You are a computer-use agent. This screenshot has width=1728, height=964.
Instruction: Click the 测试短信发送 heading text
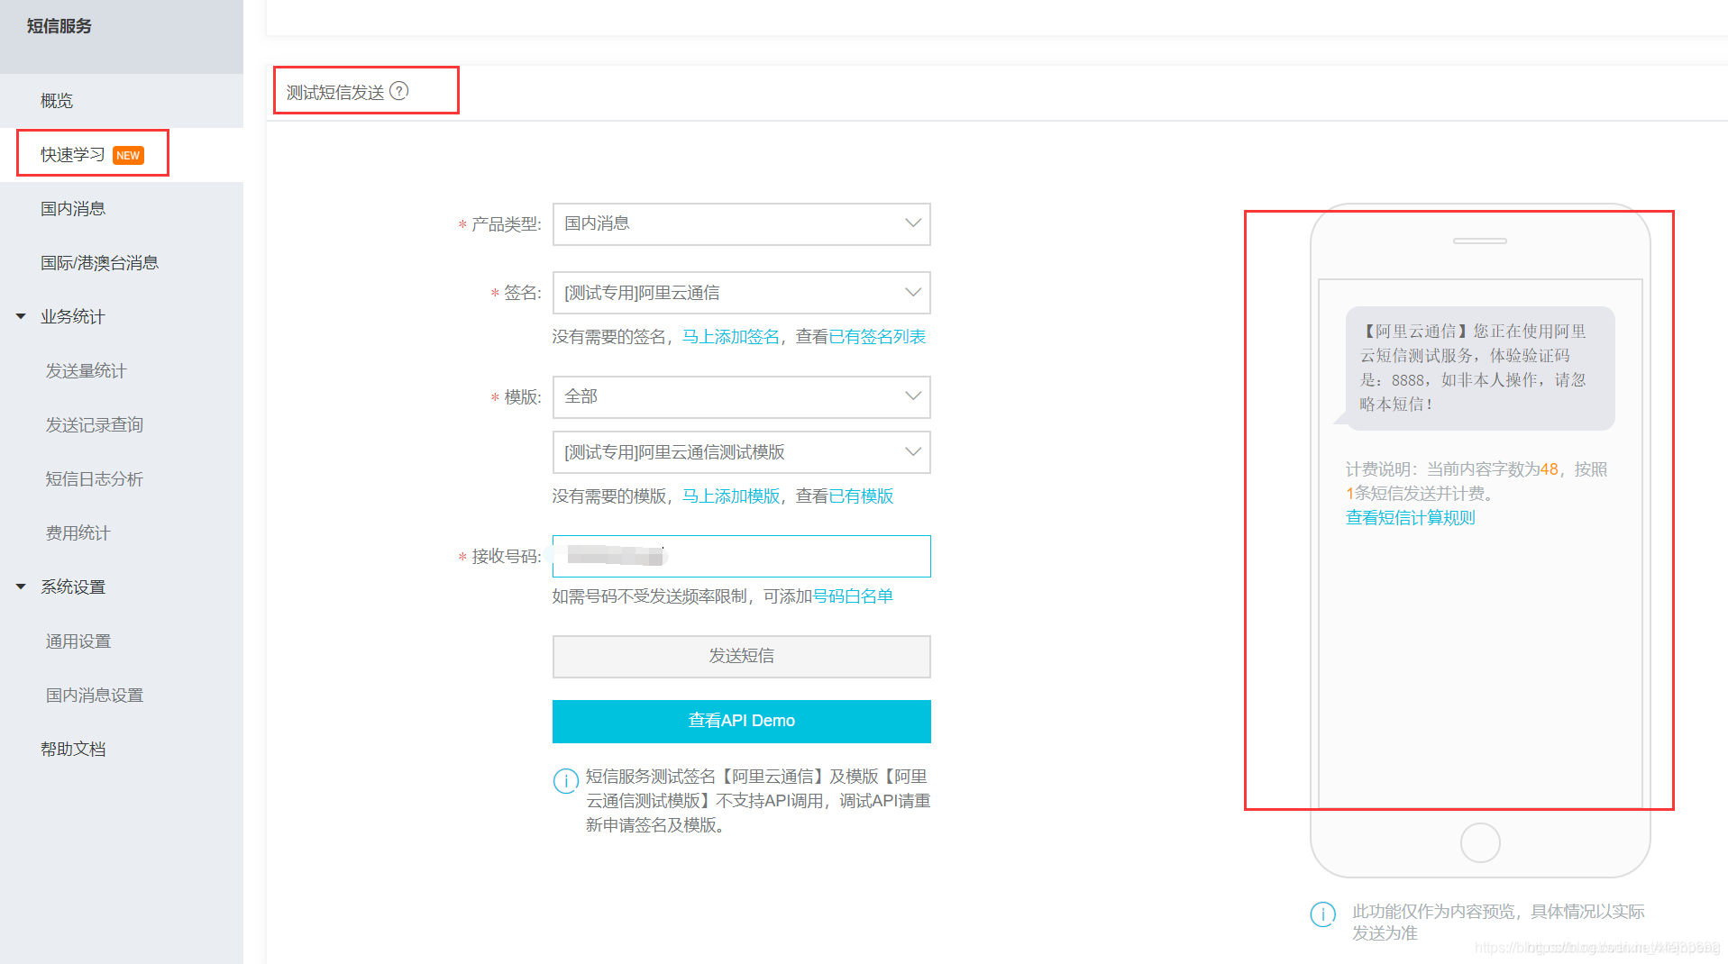click(335, 92)
